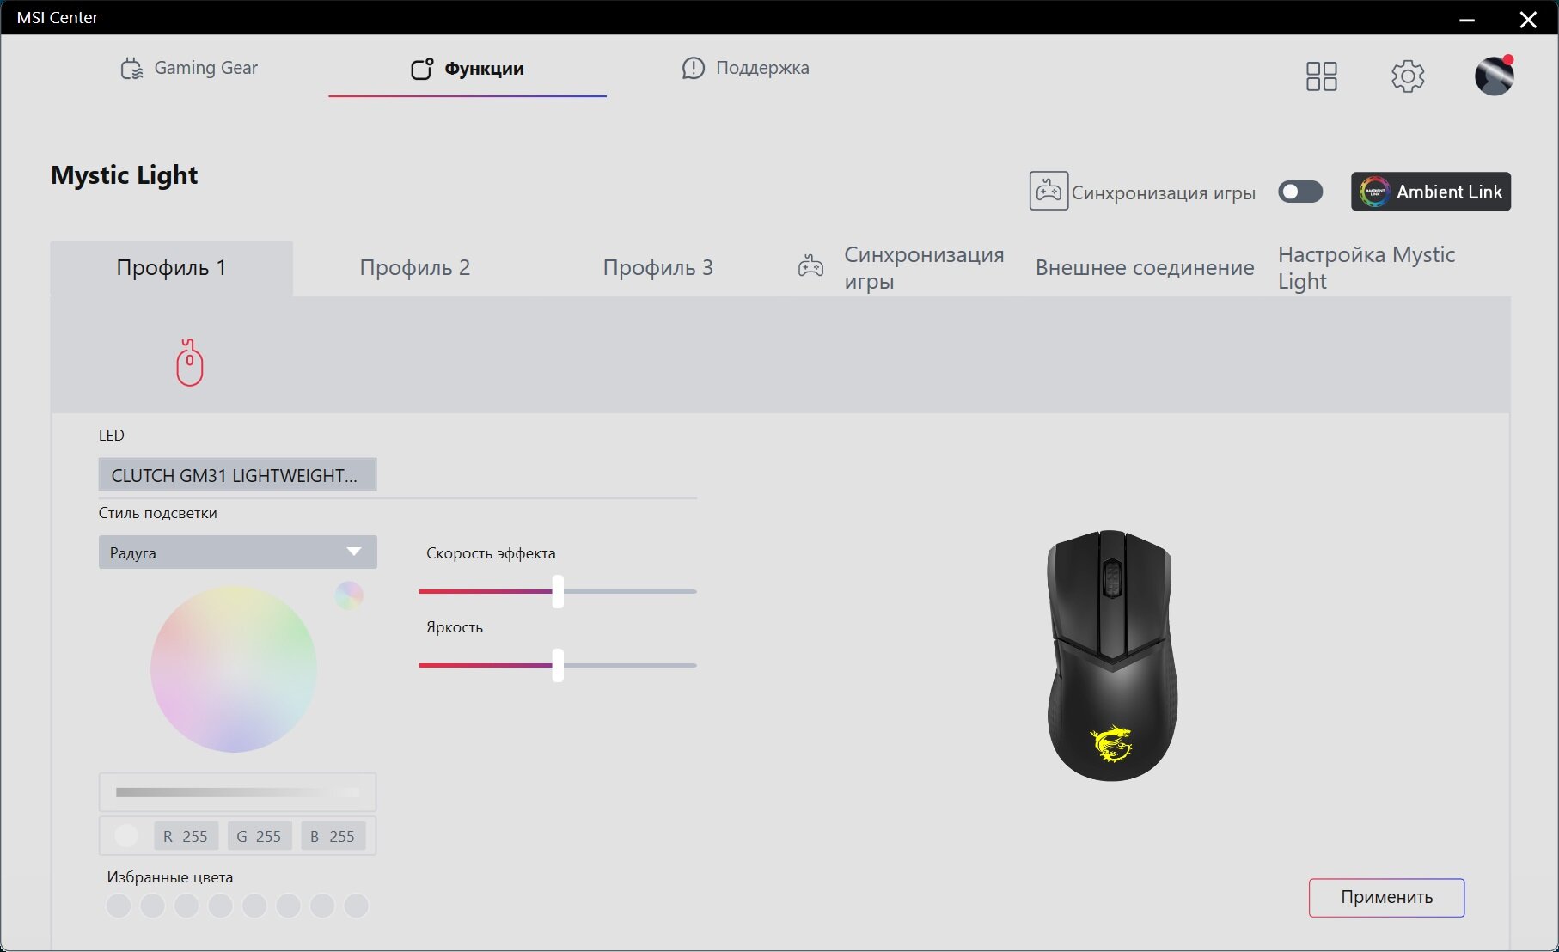Open Ambient Link

(x=1431, y=192)
